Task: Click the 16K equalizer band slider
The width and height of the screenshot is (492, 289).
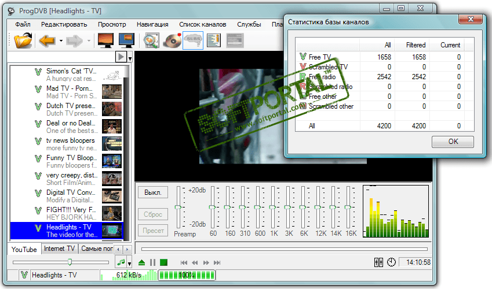Action: click(348, 208)
